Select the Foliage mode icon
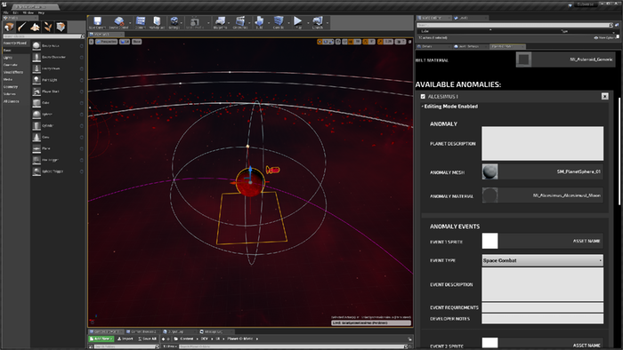 click(48, 27)
